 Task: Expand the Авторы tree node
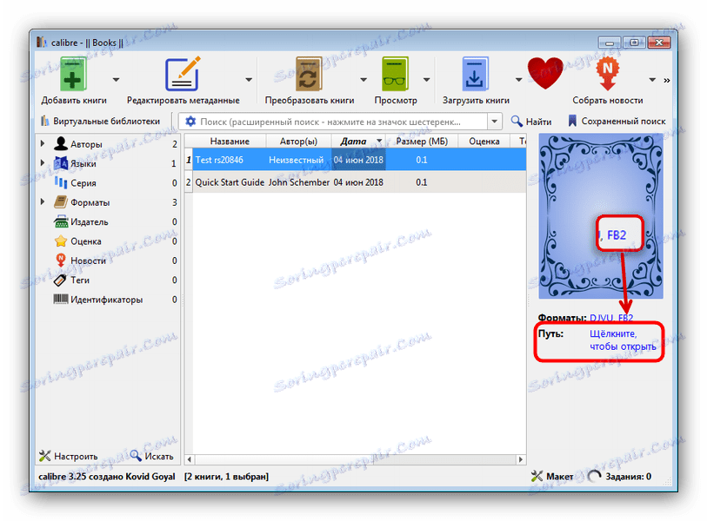click(x=43, y=143)
